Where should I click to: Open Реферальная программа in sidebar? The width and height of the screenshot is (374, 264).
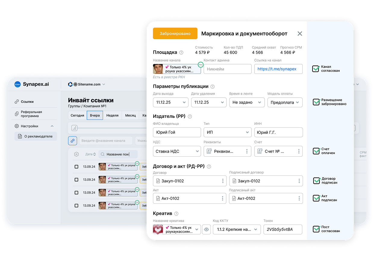32,114
